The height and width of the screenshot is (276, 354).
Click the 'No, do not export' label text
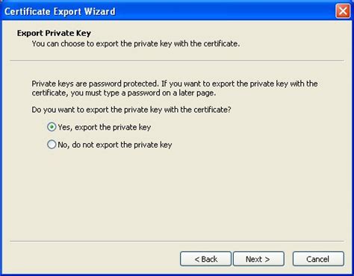point(115,145)
